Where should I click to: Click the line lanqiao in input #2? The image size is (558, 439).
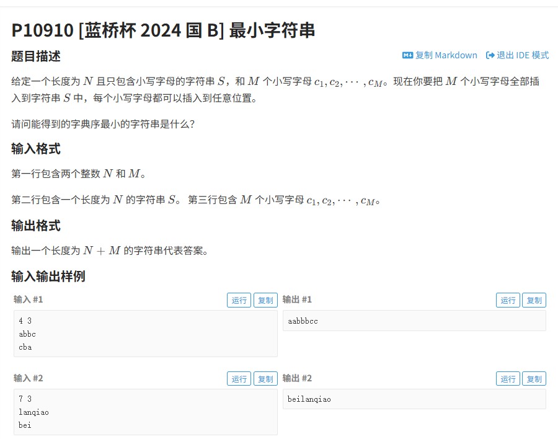(34, 412)
